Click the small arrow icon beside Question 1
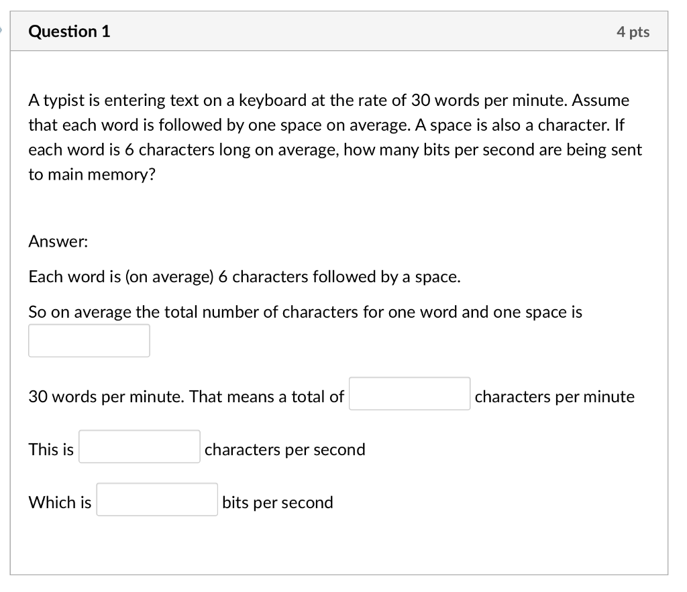The image size is (687, 592). 1,30
